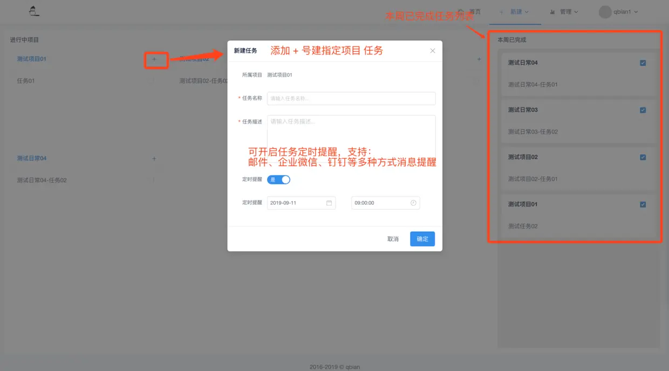Click the clock icon in the time field
Image resolution: width=669 pixels, height=371 pixels.
[x=413, y=203]
